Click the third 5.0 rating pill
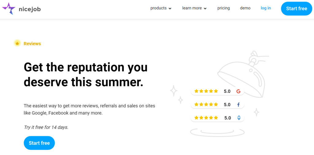 (x=217, y=118)
